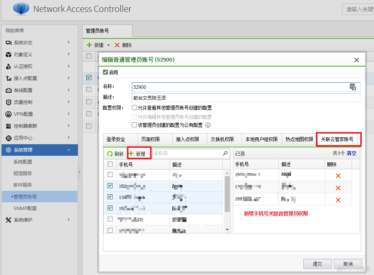This screenshot has height=275, width=374.
Task: Click the 系统管理 gear icon
Action: 8,150
